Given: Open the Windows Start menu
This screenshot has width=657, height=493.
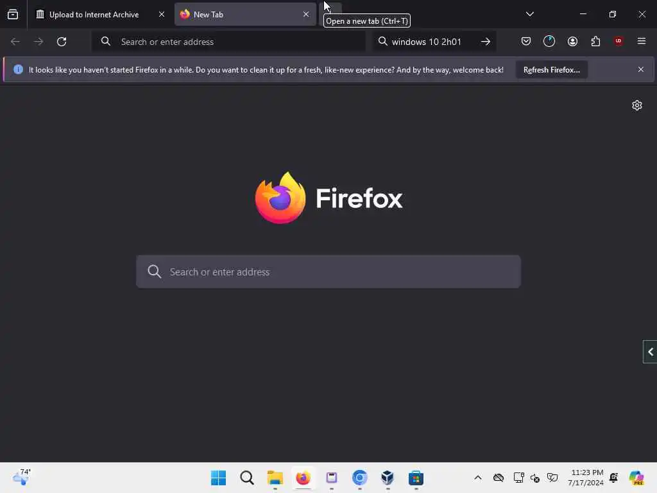Looking at the screenshot, I should [218, 478].
